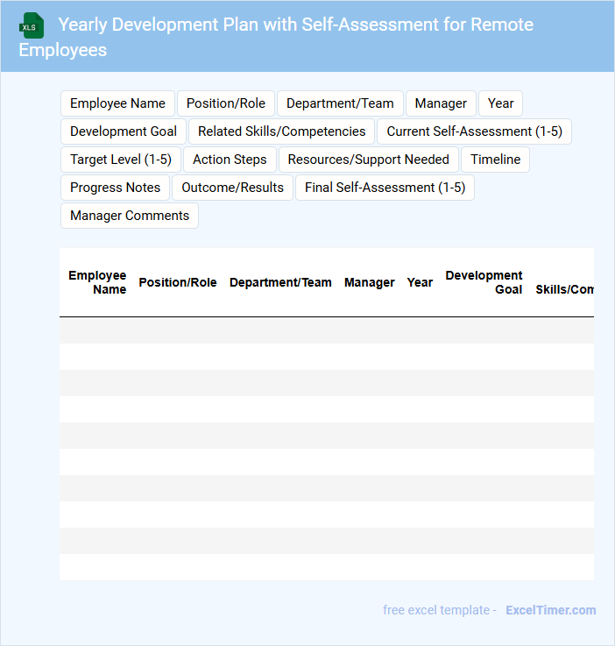Click the Target Level (1-5) tag
The width and height of the screenshot is (615, 646).
(121, 160)
